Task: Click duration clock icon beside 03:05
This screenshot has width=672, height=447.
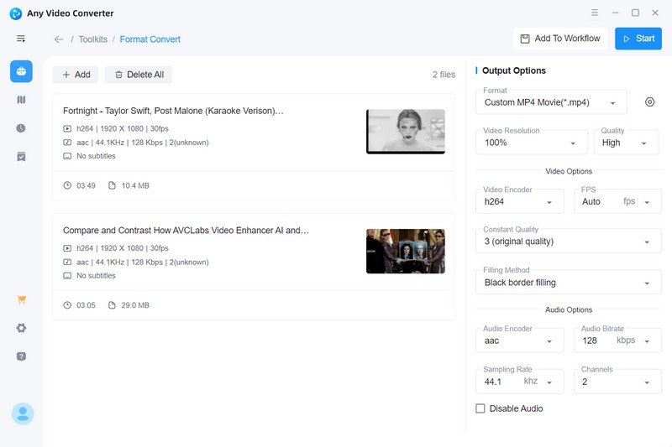Action: pyautogui.click(x=67, y=305)
